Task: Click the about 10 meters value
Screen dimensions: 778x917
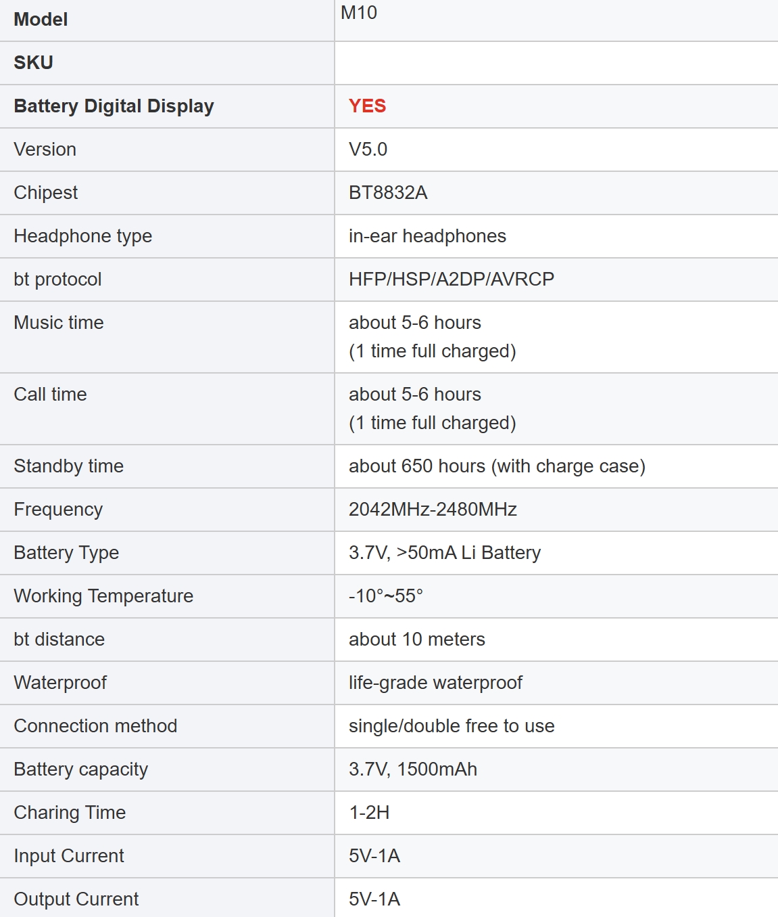Action: [x=417, y=640]
